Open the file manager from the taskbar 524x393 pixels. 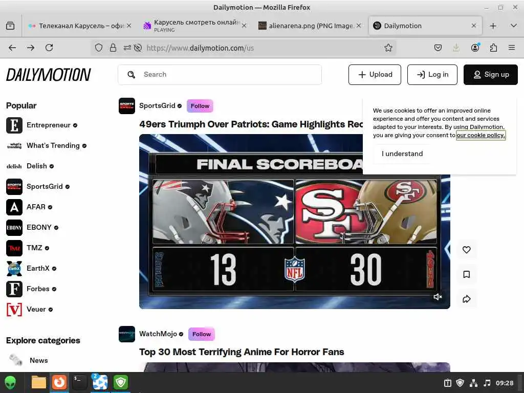[x=39, y=382]
